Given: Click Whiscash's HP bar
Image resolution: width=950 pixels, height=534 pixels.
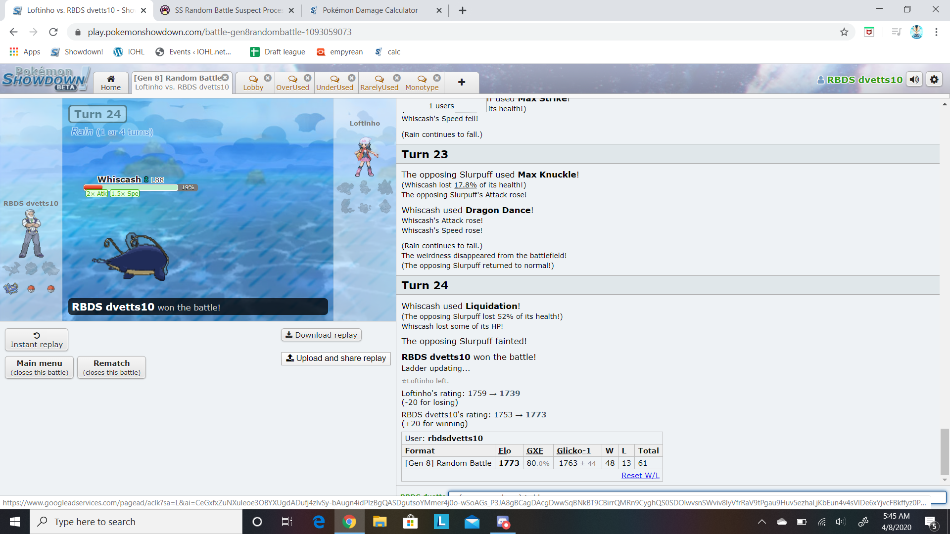Looking at the screenshot, I should pyautogui.click(x=131, y=187).
